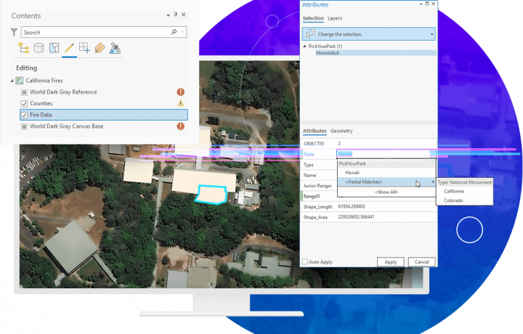Screen dimensions: 523x334
Task: Click the Contents search field
Action: [94, 32]
